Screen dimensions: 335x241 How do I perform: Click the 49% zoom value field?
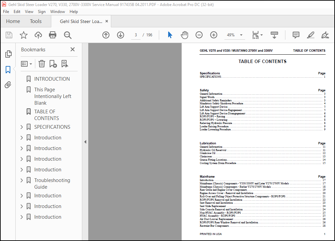[x=231, y=35]
